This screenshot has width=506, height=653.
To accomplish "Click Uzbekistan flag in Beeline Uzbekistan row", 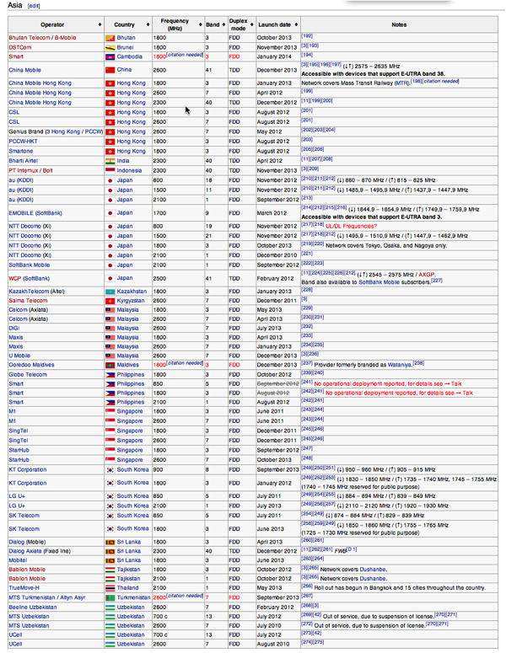I will pos(110,608).
